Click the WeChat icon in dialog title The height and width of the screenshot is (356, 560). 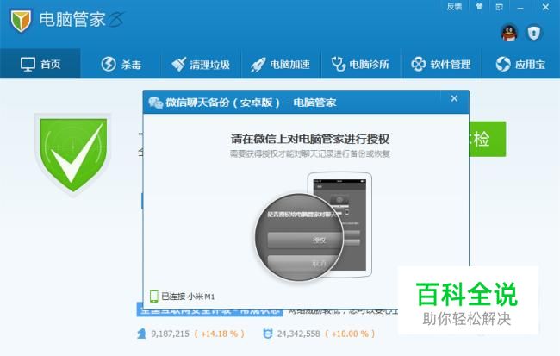tap(156, 103)
